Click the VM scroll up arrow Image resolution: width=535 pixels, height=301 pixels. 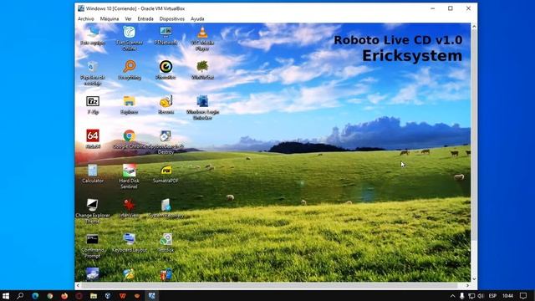pos(474,26)
